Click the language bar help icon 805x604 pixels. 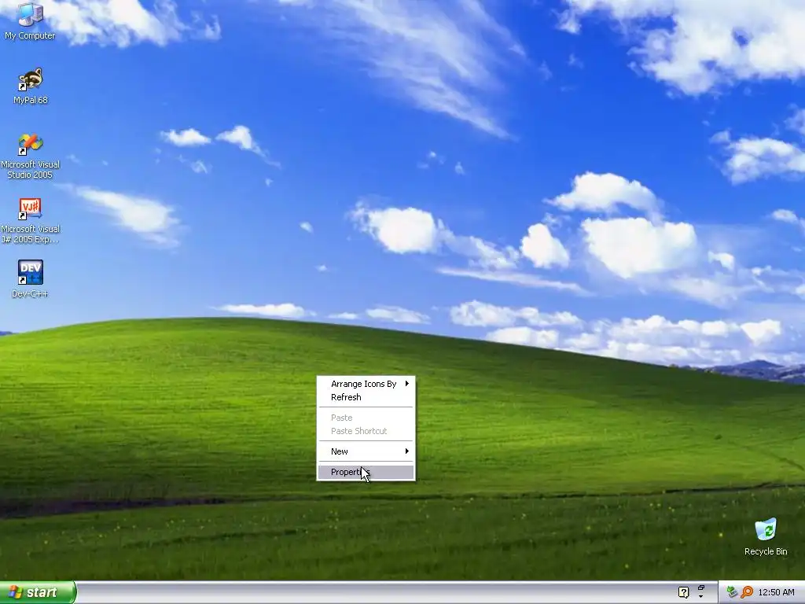tap(683, 592)
